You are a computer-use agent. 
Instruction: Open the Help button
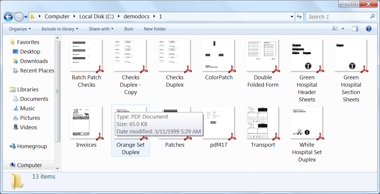point(368,29)
